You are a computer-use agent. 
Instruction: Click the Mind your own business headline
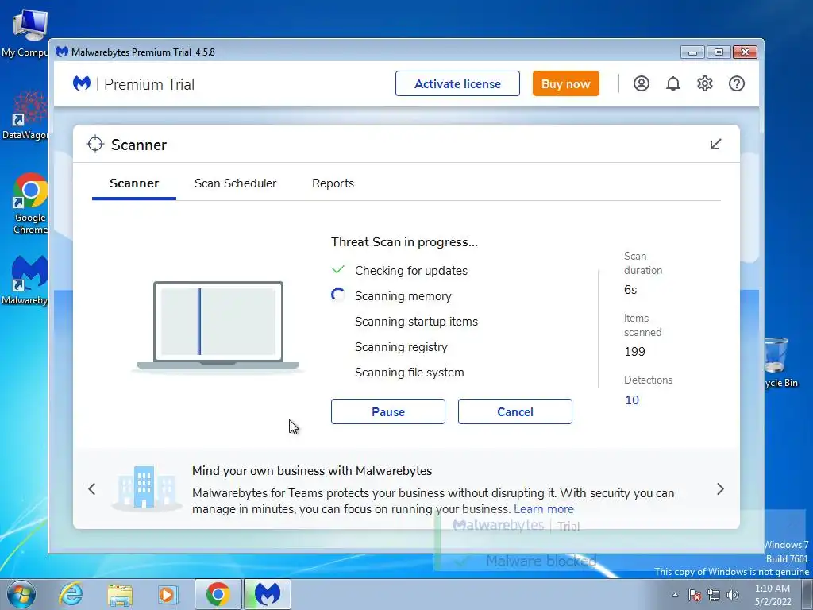311,471
